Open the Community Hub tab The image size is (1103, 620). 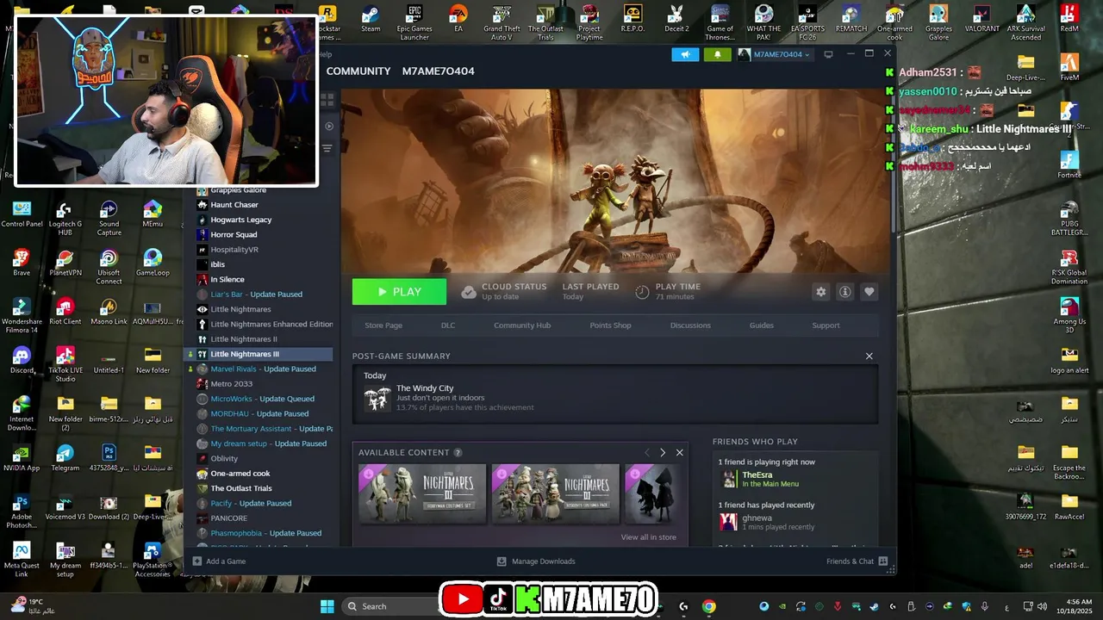[522, 325]
